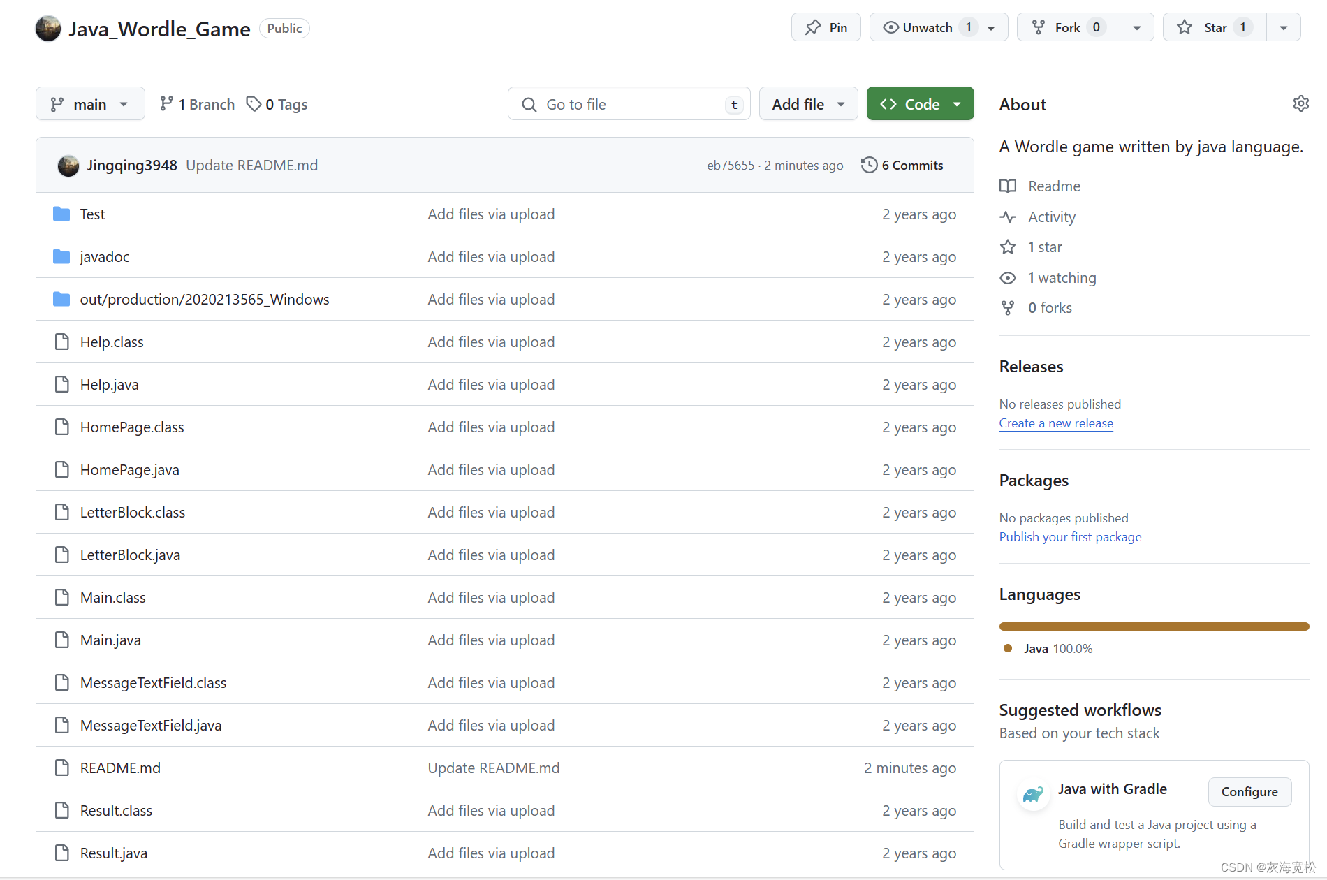Open the 0 Tags link
The width and height of the screenshot is (1327, 880).
coord(277,104)
